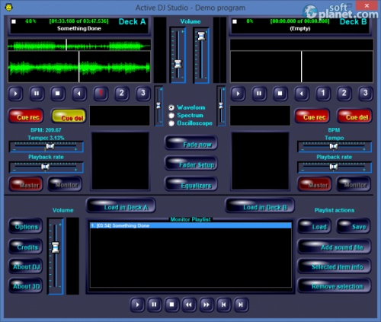This screenshot has height=322, width=381.
Task: Click the Monitor Volume slider
Action: [x=56, y=256]
